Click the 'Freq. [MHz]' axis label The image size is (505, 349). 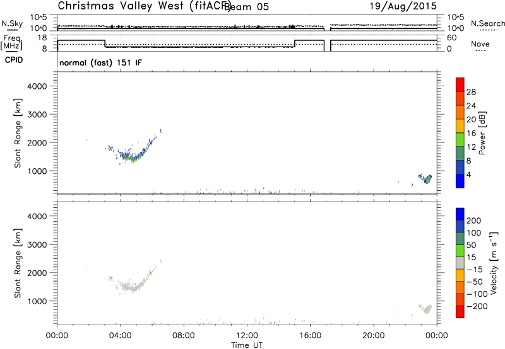[11, 42]
